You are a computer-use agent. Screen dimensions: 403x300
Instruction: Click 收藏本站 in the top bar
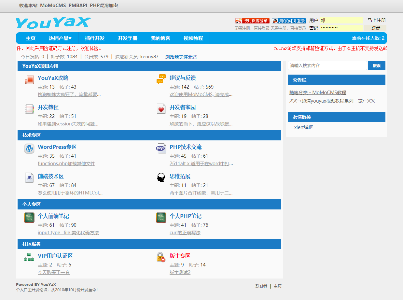[28, 6]
